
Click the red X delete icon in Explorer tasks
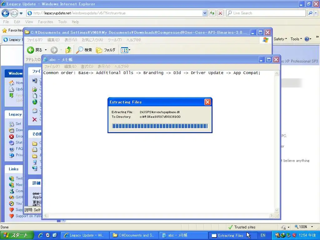[x=35, y=119]
